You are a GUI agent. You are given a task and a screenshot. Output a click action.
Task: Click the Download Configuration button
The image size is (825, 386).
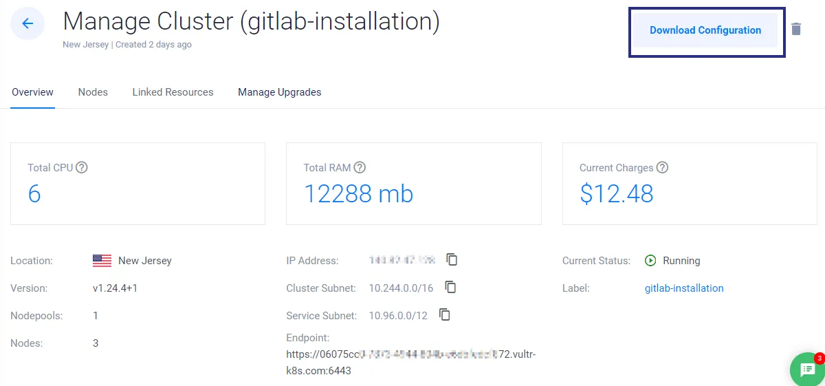(x=705, y=30)
